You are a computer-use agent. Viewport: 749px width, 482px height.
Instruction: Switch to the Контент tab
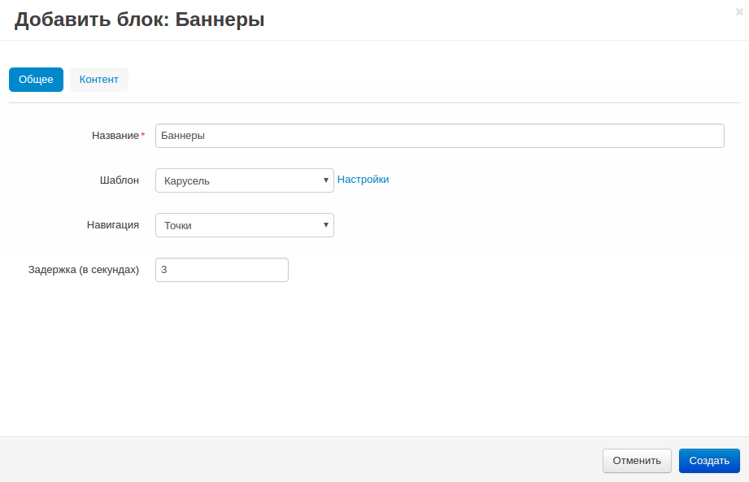[x=98, y=79]
